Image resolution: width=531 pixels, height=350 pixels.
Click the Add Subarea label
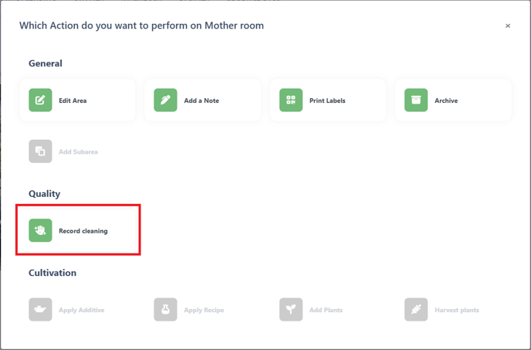coord(78,151)
